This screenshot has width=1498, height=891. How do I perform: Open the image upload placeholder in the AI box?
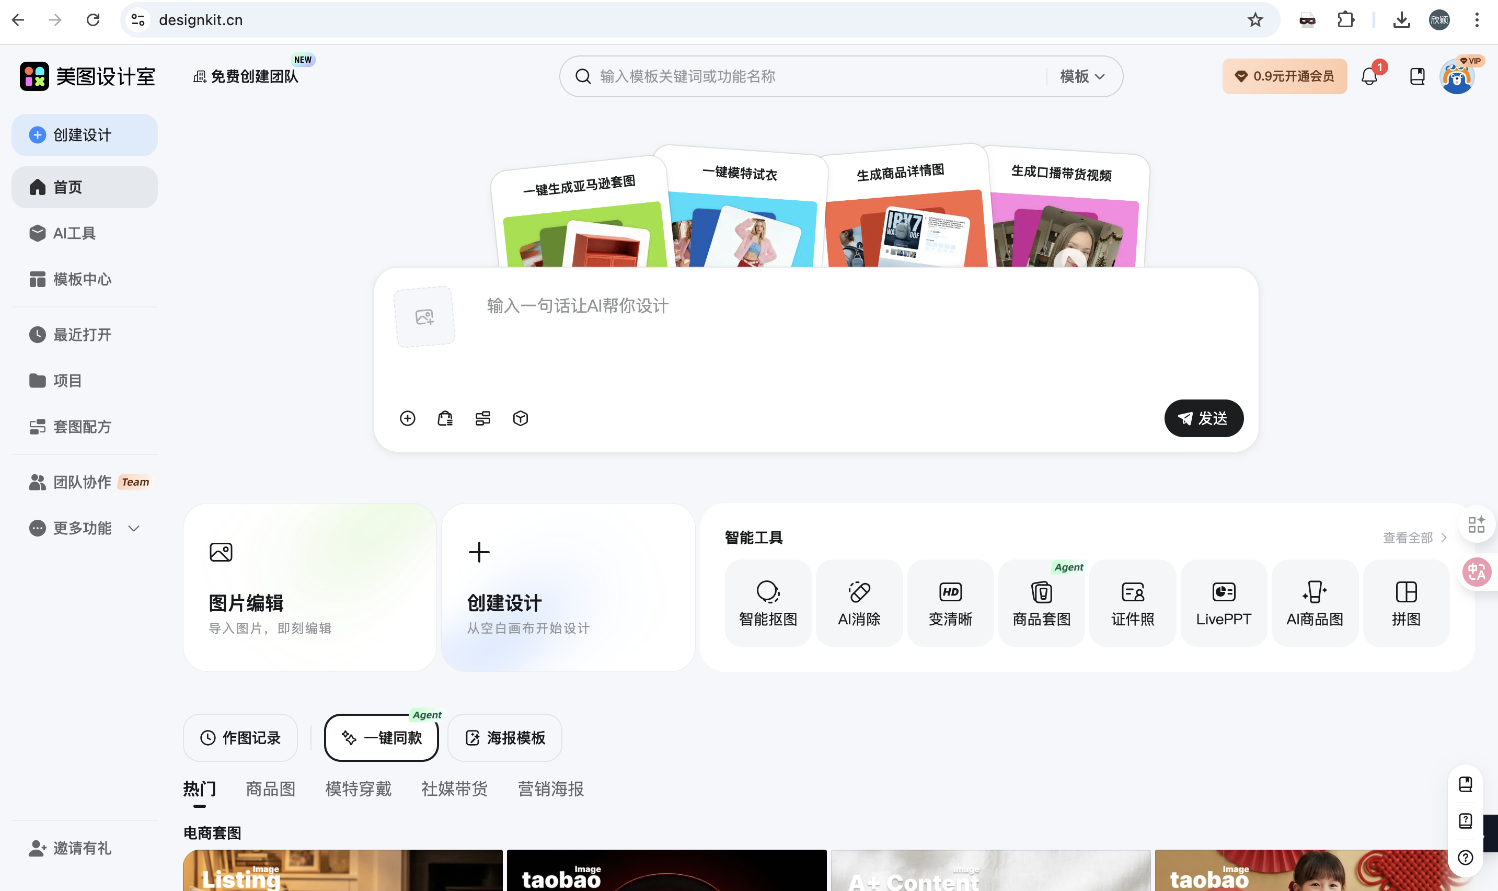coord(424,316)
